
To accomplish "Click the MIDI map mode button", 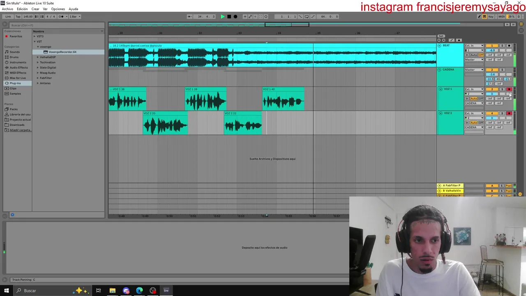I will 501,16.
